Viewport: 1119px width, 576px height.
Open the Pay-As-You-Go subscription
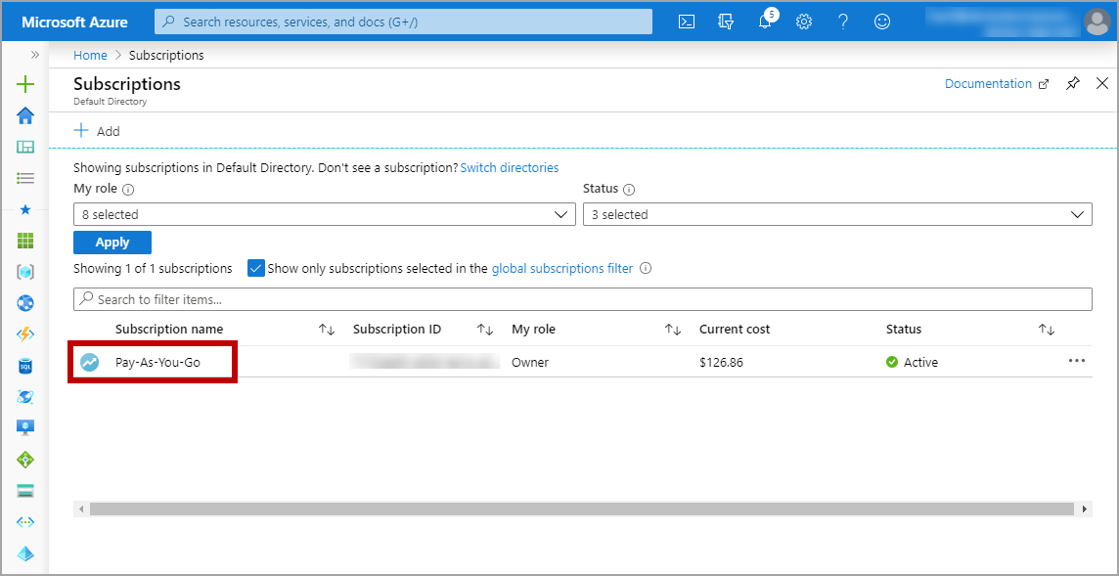tap(157, 362)
